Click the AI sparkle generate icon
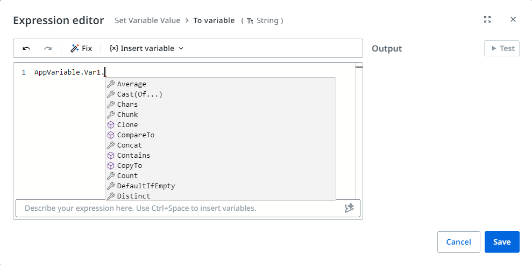Image resolution: width=532 pixels, height=265 pixels. [x=349, y=208]
